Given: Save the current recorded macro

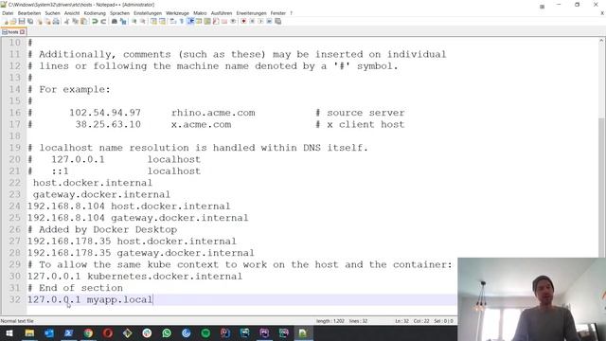Looking at the screenshot, I should coord(277,21).
